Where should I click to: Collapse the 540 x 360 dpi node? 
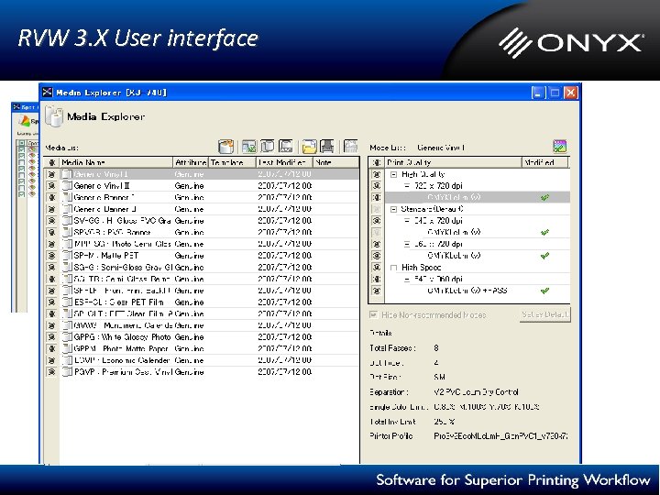tap(407, 279)
